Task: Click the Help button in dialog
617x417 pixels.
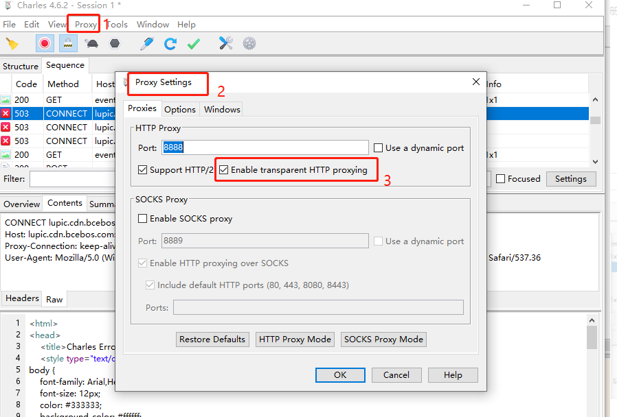Action: 453,375
